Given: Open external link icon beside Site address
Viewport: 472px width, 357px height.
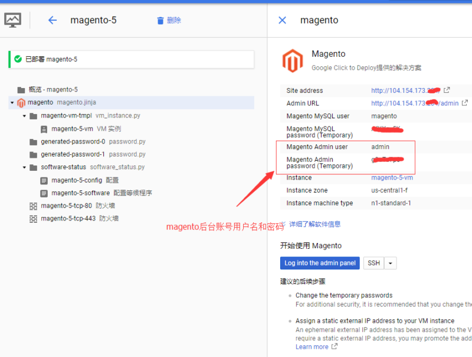Looking at the screenshot, I should coord(447,90).
